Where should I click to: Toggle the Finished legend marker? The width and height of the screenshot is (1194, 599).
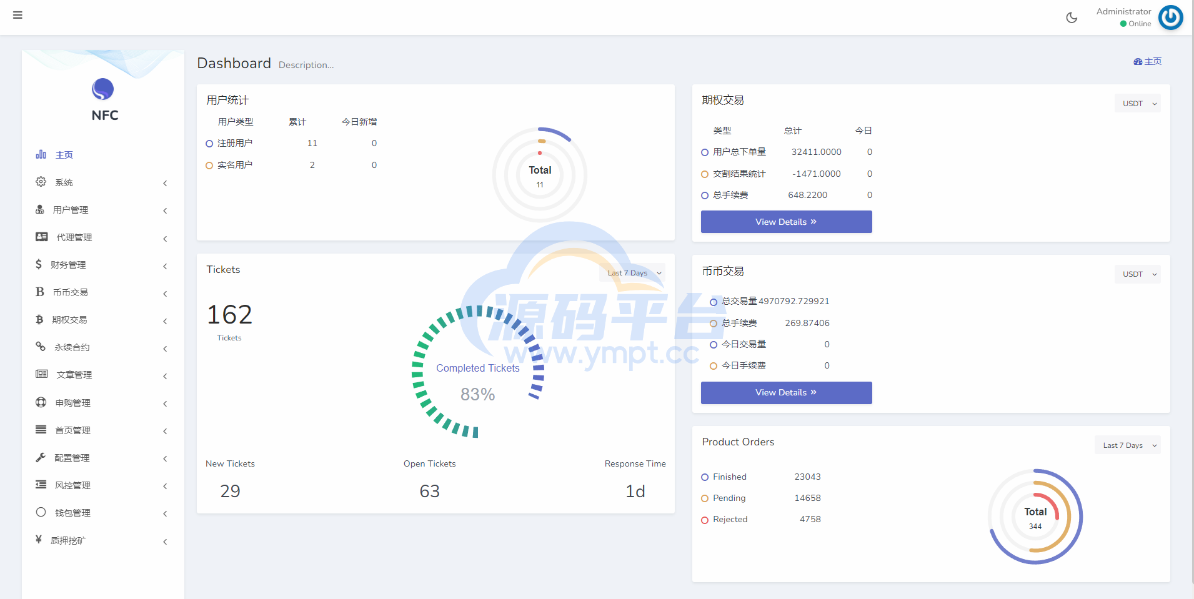tap(705, 477)
